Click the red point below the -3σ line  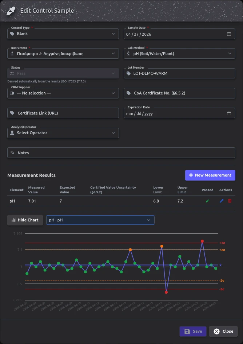point(166,292)
